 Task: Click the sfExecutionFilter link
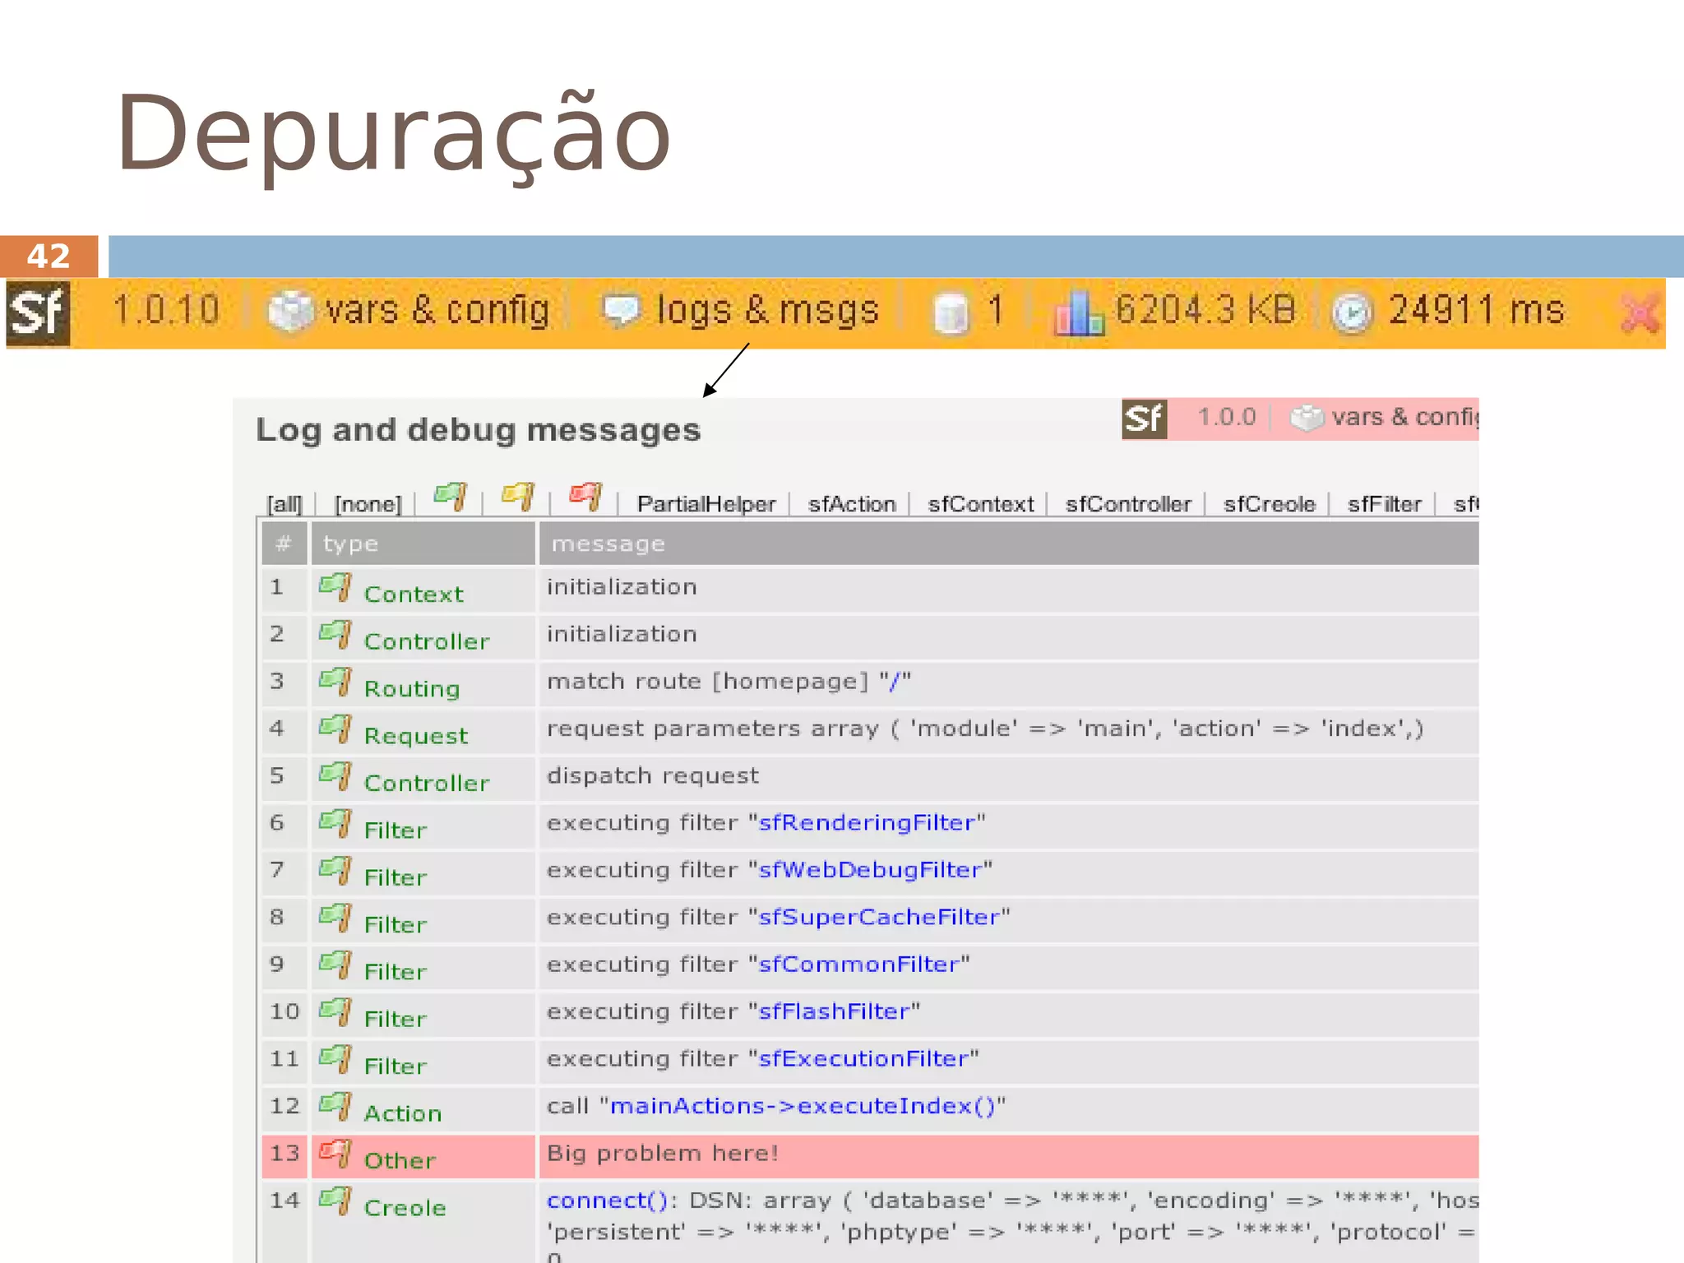(863, 1058)
